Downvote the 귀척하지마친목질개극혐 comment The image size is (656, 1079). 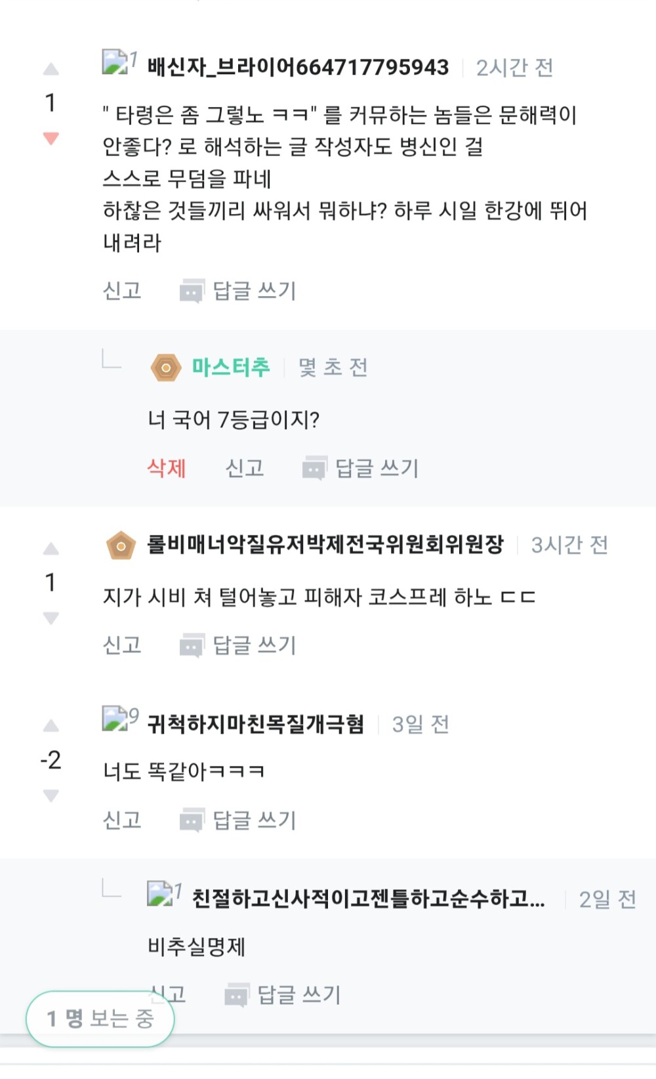(x=51, y=795)
